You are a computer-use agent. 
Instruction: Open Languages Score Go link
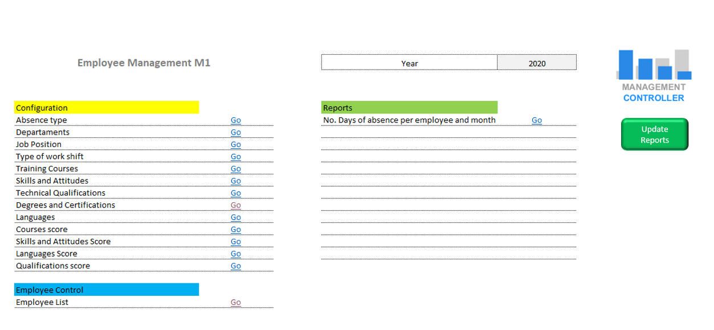235,254
